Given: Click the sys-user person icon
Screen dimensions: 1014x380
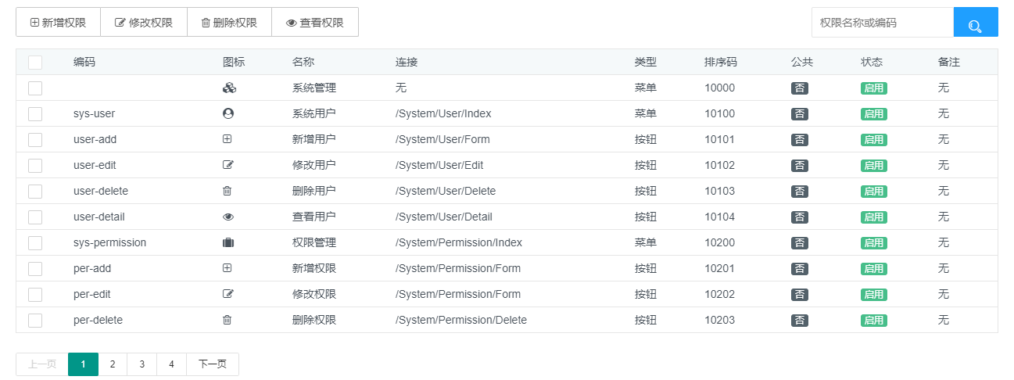Looking at the screenshot, I should 228,114.
